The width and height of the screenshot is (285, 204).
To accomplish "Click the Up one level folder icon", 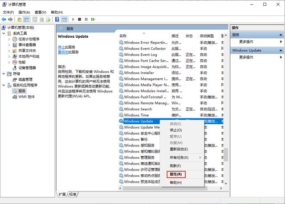I will pos(20,20).
